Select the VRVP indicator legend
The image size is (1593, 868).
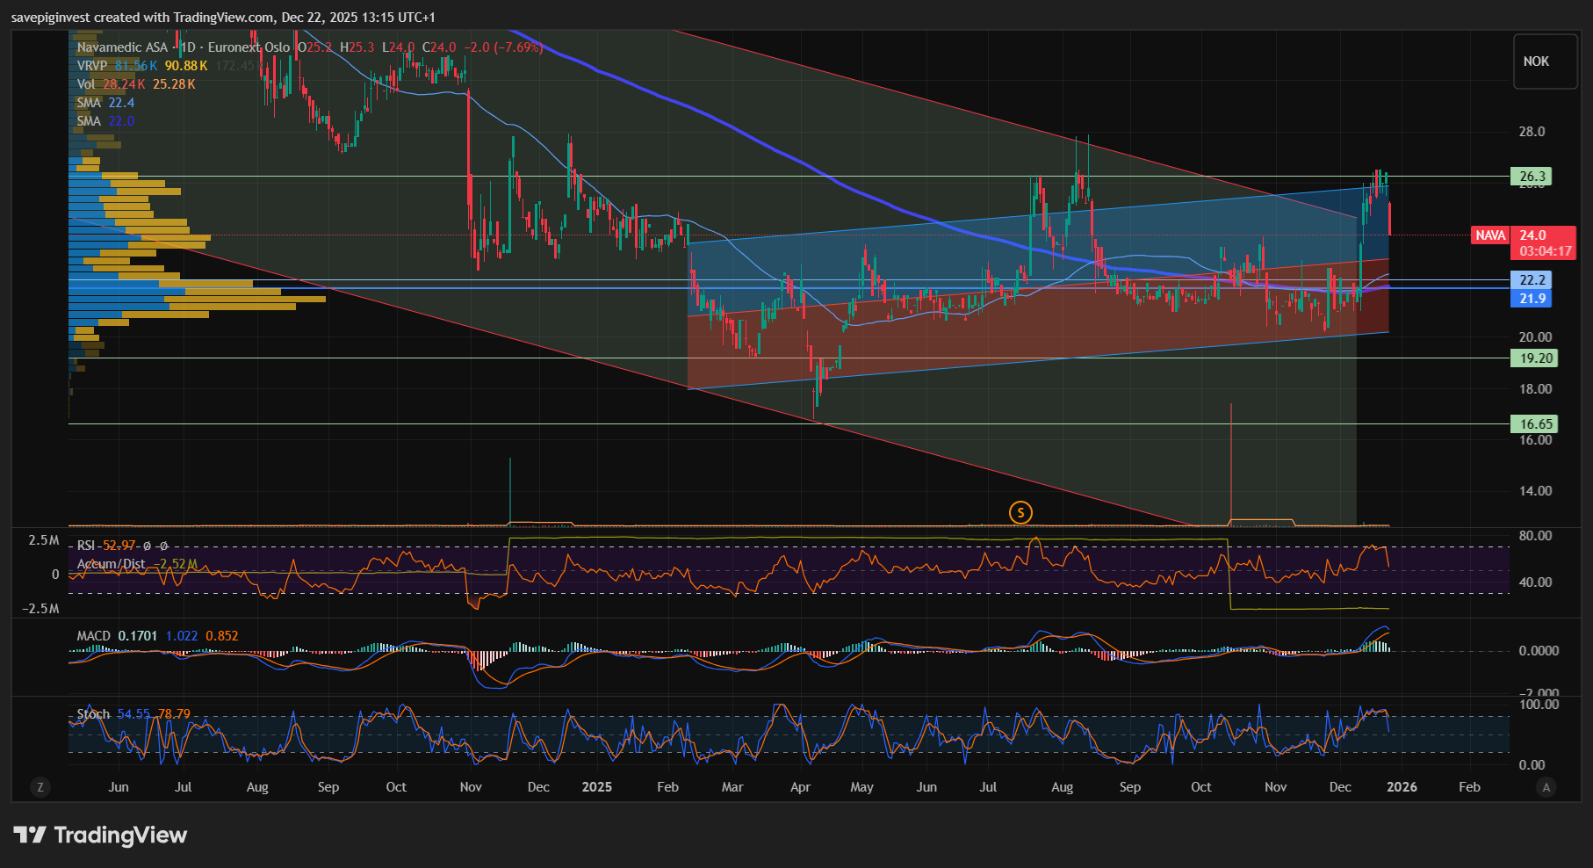coord(92,66)
